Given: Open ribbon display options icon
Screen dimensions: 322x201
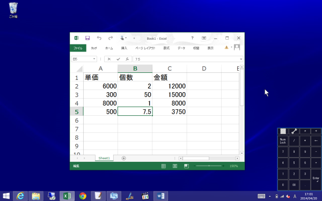Looking at the screenshot, I should (x=204, y=38).
